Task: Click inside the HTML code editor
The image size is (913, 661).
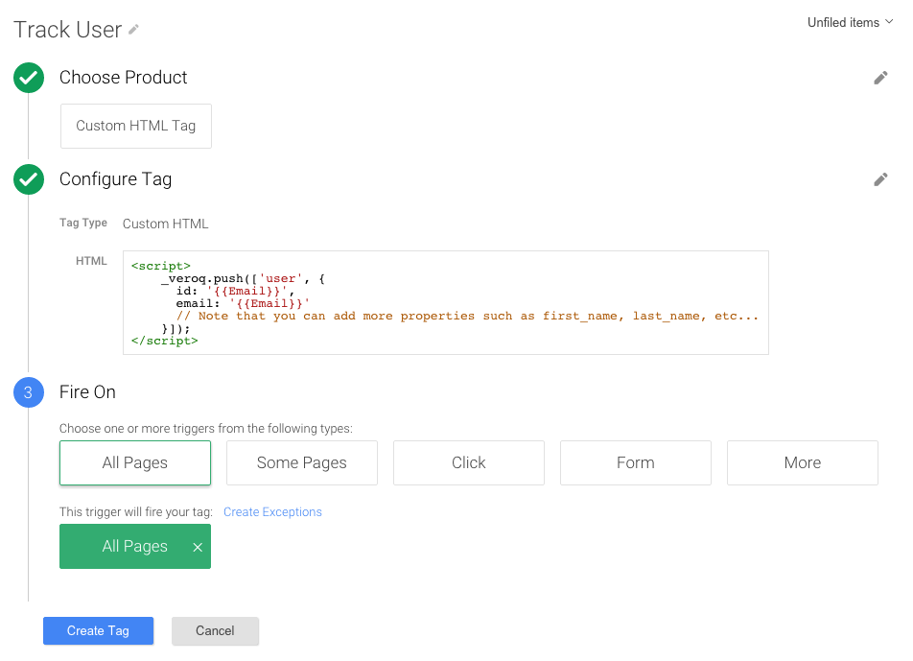Action: [445, 300]
